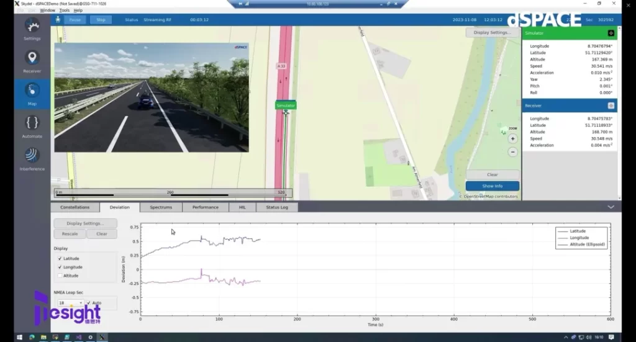Zoom out on the map
The height and width of the screenshot is (342, 636).
click(x=512, y=152)
